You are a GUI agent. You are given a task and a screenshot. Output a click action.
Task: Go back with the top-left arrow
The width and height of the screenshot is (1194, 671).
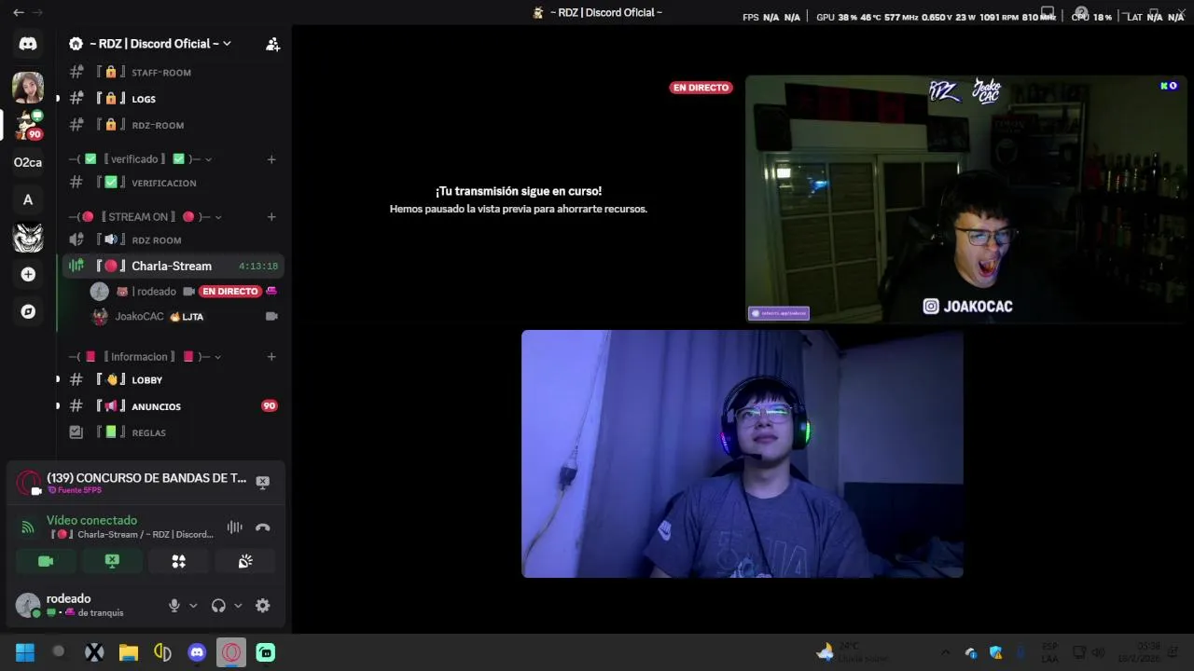[18, 12]
